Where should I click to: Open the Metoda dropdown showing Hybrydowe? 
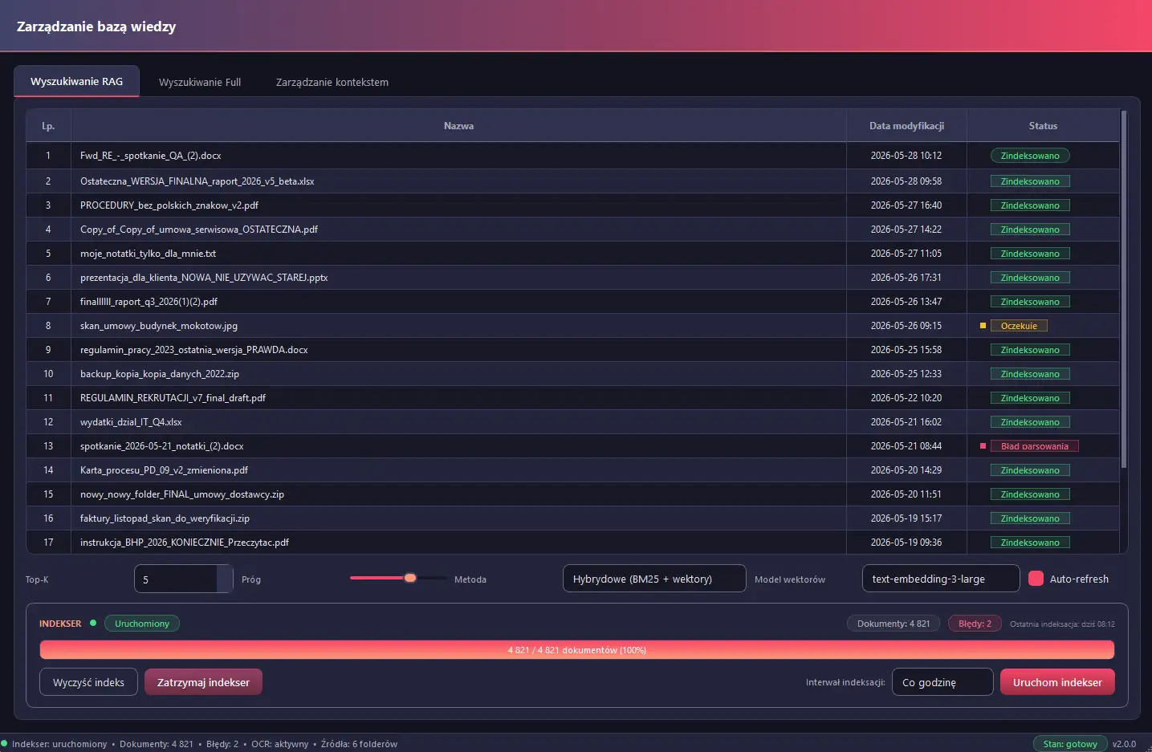click(654, 579)
